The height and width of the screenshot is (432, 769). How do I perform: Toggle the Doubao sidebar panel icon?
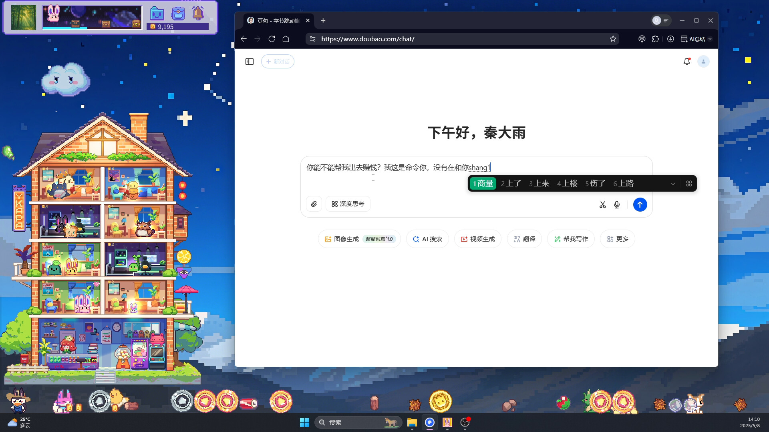point(250,62)
